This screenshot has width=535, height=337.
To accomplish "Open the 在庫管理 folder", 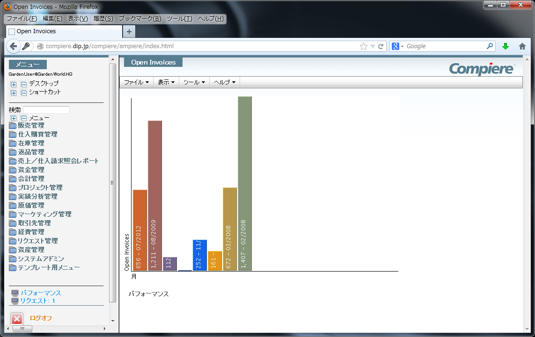I will pyautogui.click(x=27, y=143).
